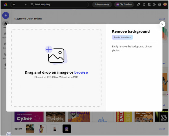
Task: Focus the Search everything field
Action: pos(59,4)
